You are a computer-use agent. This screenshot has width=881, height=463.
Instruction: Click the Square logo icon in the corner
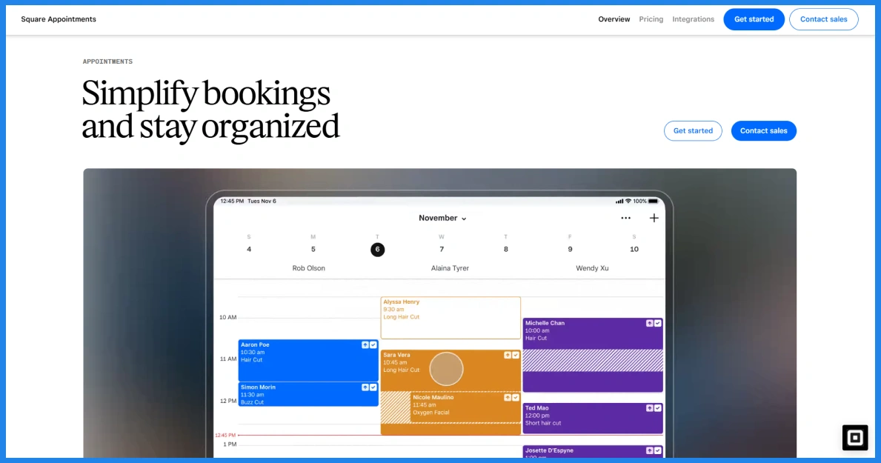tap(854, 438)
